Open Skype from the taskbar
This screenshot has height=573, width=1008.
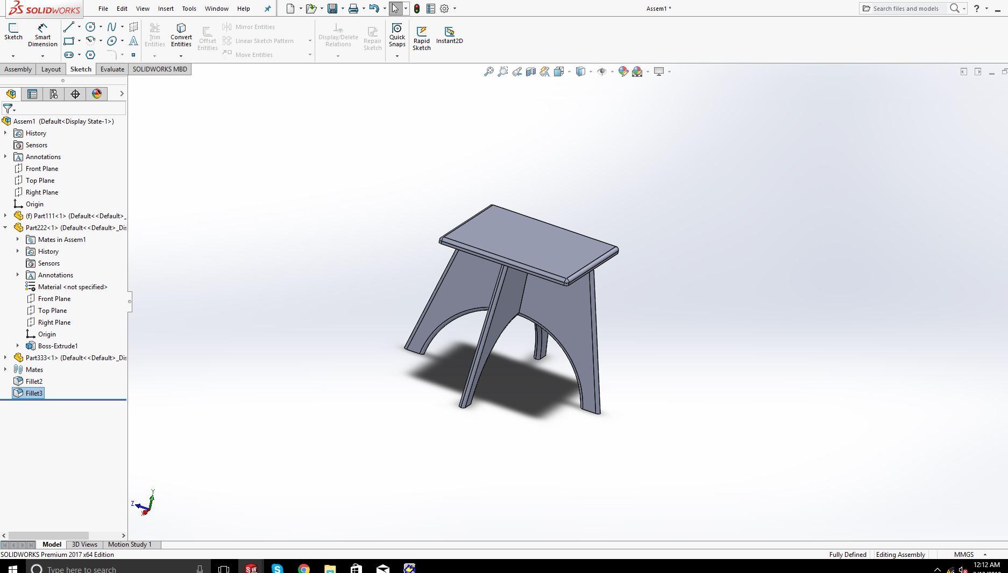point(278,568)
